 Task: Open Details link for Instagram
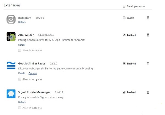(x=22, y=22)
